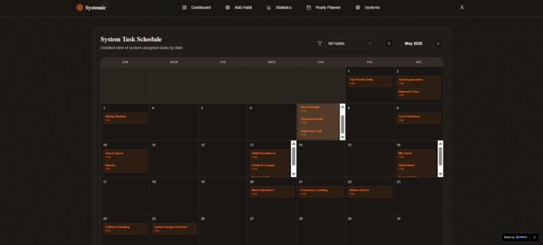Go to the previous month
Image resolution: width=543 pixels, height=245 pixels.
389,43
